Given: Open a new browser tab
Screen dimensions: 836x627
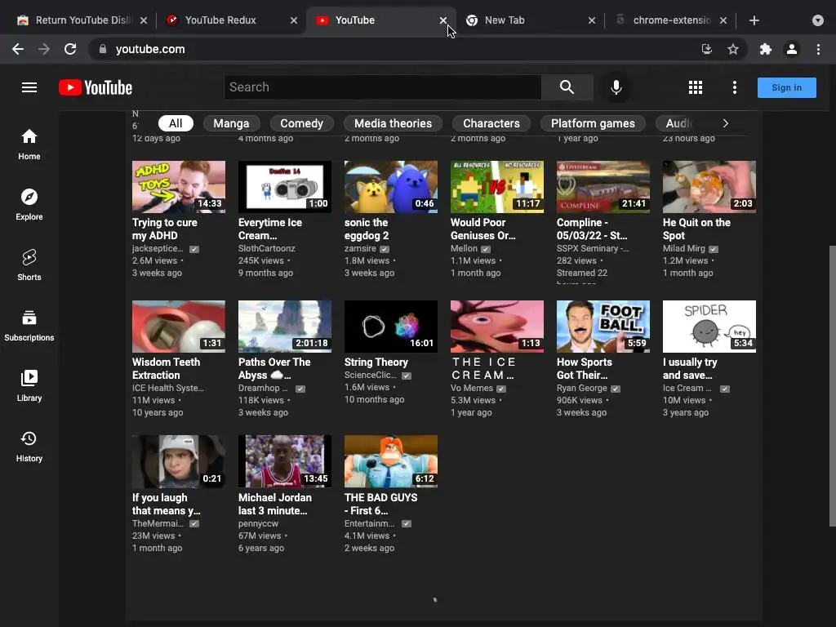Looking at the screenshot, I should pos(754,20).
